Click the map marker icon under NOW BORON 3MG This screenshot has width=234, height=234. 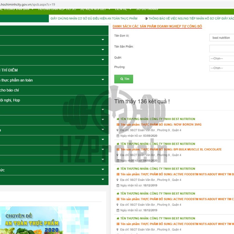[x=118, y=130]
